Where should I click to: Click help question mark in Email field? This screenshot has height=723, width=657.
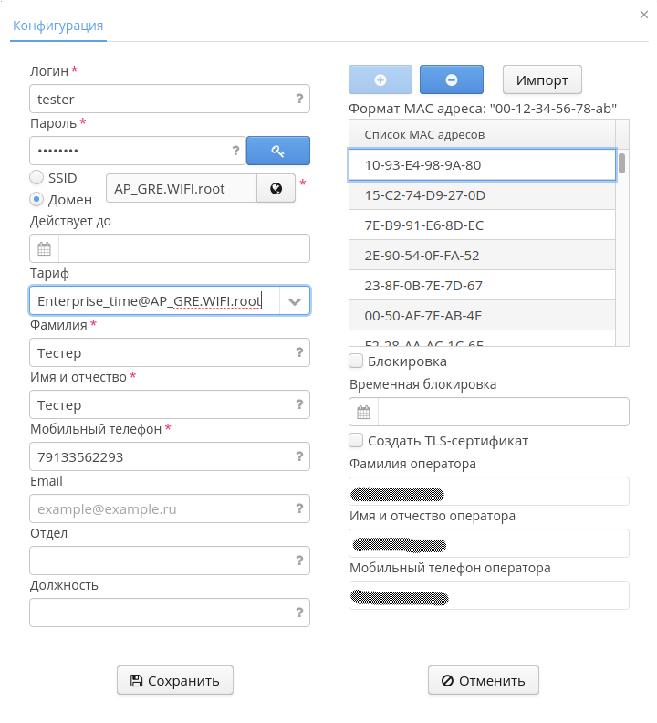[x=298, y=508]
